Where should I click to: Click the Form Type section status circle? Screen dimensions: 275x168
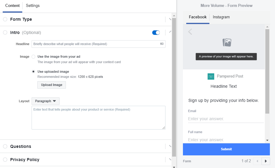pos(5,19)
